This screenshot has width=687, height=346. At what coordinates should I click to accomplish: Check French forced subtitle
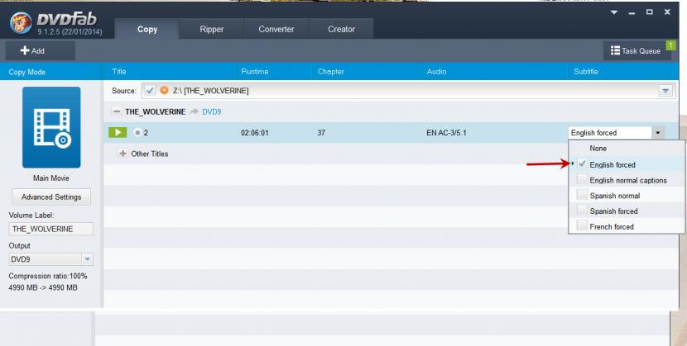(x=582, y=226)
